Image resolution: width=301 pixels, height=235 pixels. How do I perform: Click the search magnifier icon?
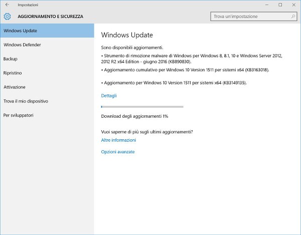pos(293,17)
